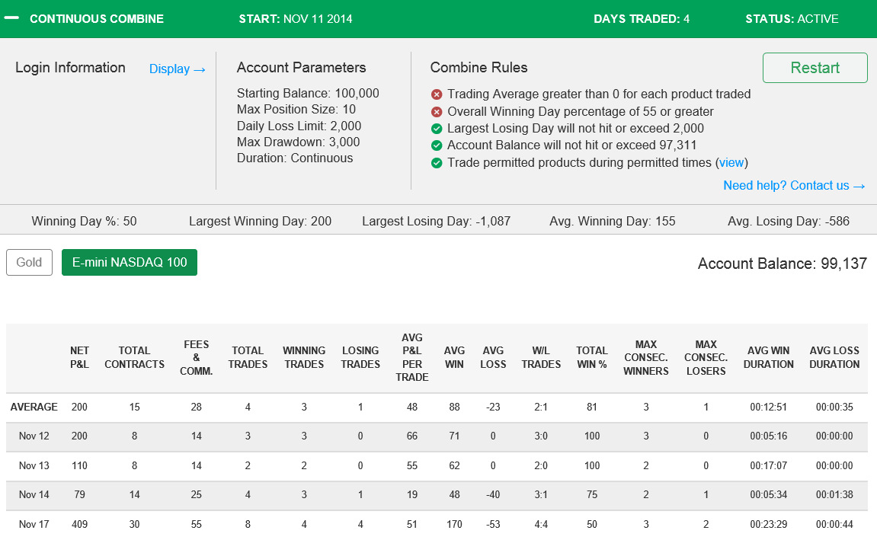Click the green check icon beside Largest Losing Day rule
This screenshot has height=556, width=877.
[437, 129]
